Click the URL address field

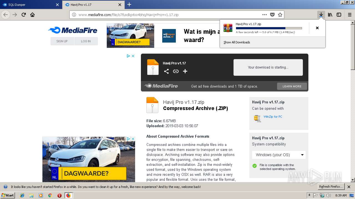point(169,15)
